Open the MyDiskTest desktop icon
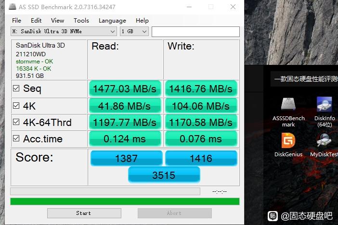338x225 pixels. tap(324, 145)
